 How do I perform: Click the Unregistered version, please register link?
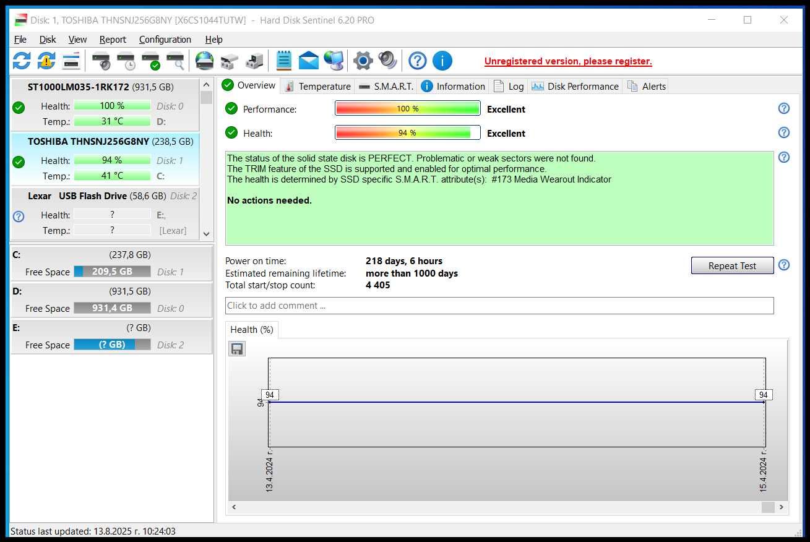[x=568, y=61]
